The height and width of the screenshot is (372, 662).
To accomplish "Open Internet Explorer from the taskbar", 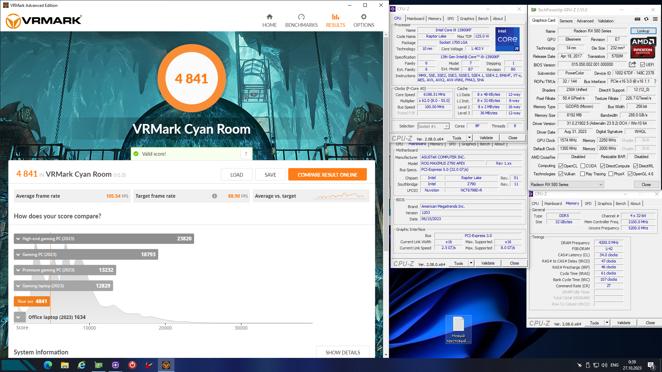I will pos(82,365).
